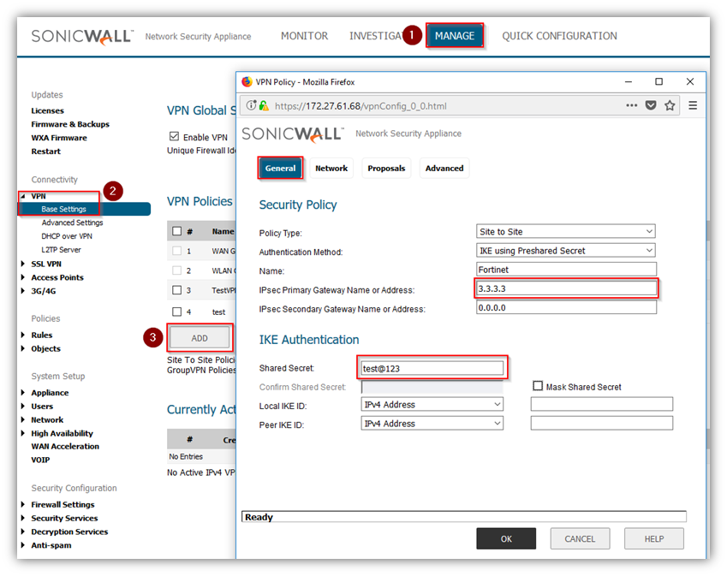Maximize the VPN Policy Firefox window
The image size is (727, 576).
pyautogui.click(x=658, y=81)
